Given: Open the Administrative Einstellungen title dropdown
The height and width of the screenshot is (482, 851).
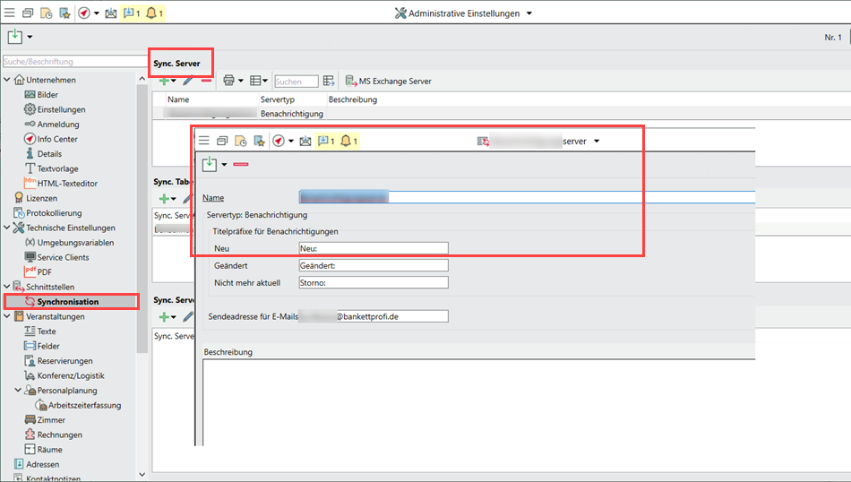Looking at the screenshot, I should (529, 13).
